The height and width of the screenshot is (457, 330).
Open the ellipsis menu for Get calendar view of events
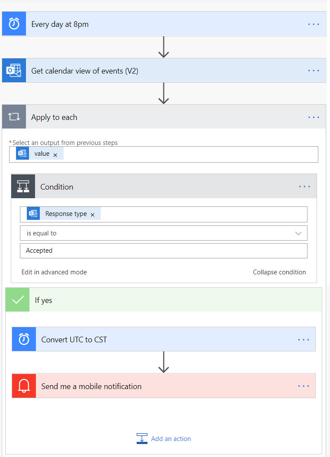(314, 71)
